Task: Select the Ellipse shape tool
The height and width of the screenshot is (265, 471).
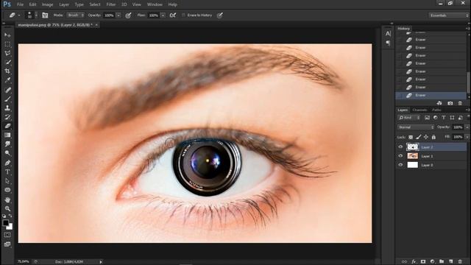Action: point(7,190)
